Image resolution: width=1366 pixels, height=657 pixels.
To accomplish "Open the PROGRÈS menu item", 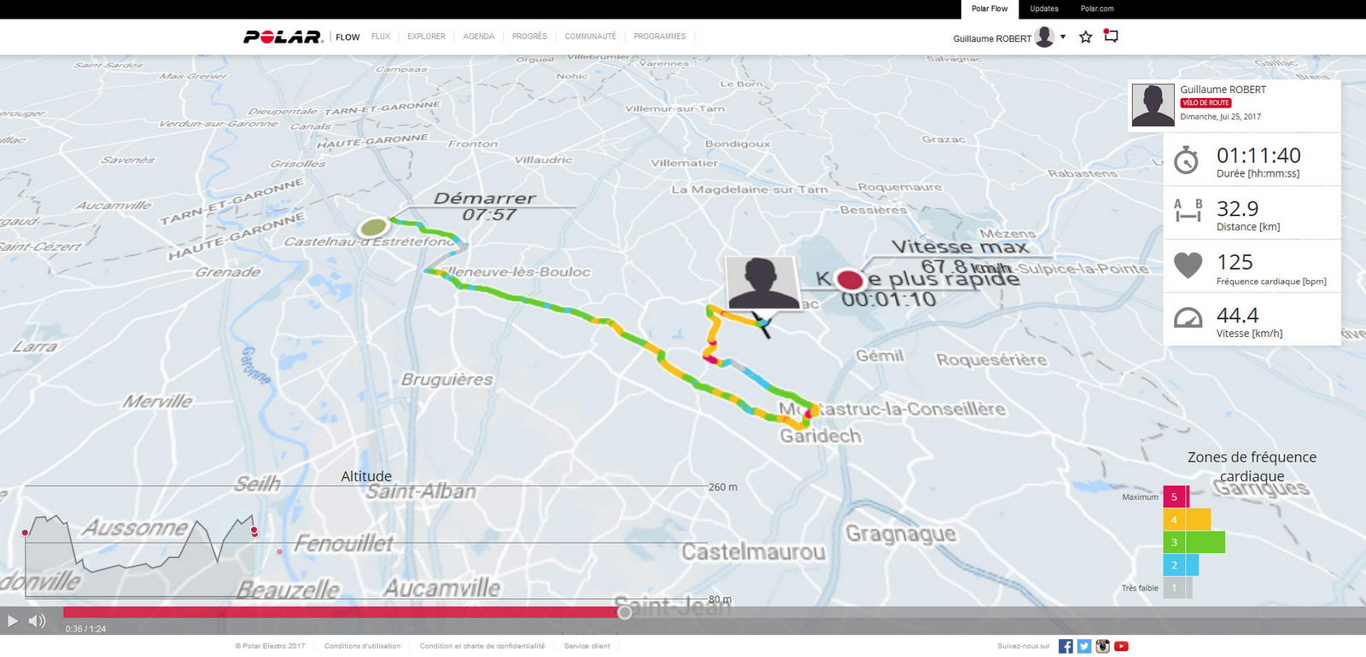I will pyautogui.click(x=529, y=37).
